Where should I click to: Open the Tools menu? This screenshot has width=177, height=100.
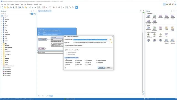pyautogui.click(x=22, y=4)
